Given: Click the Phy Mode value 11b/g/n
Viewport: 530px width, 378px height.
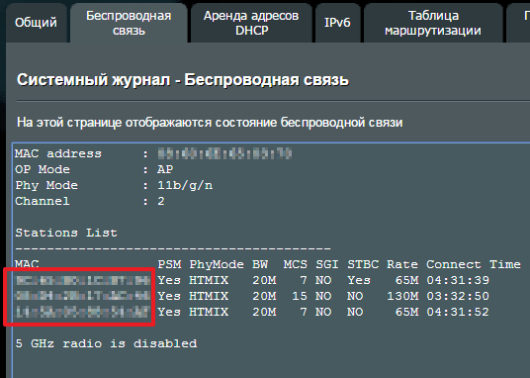Looking at the screenshot, I should tap(185, 185).
